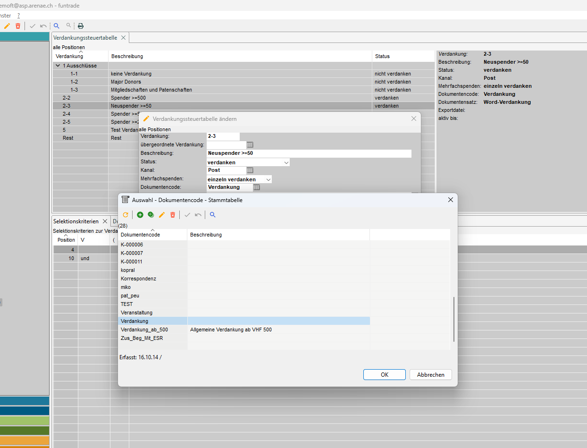Add a new entry with the green plus icon
Image resolution: width=587 pixels, height=448 pixels.
(x=140, y=215)
